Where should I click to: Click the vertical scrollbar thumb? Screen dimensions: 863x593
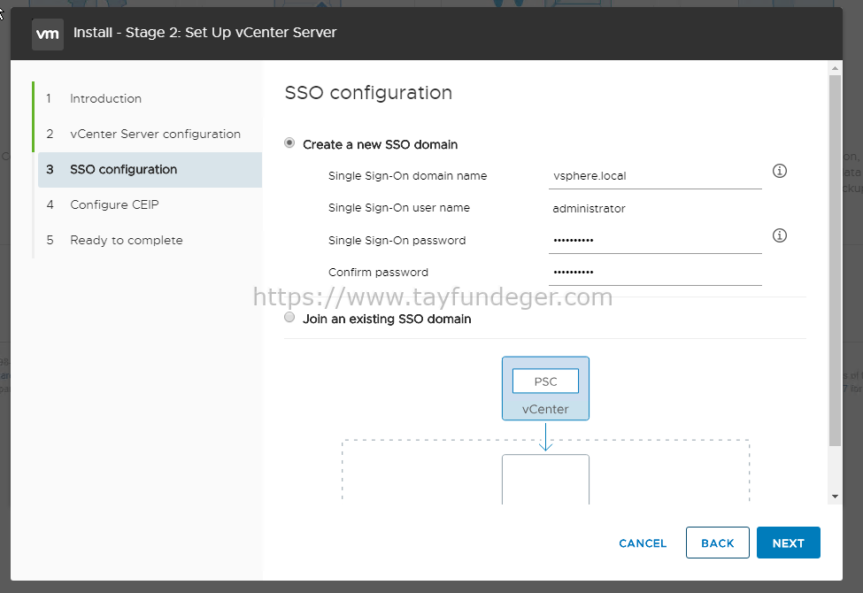click(x=835, y=260)
